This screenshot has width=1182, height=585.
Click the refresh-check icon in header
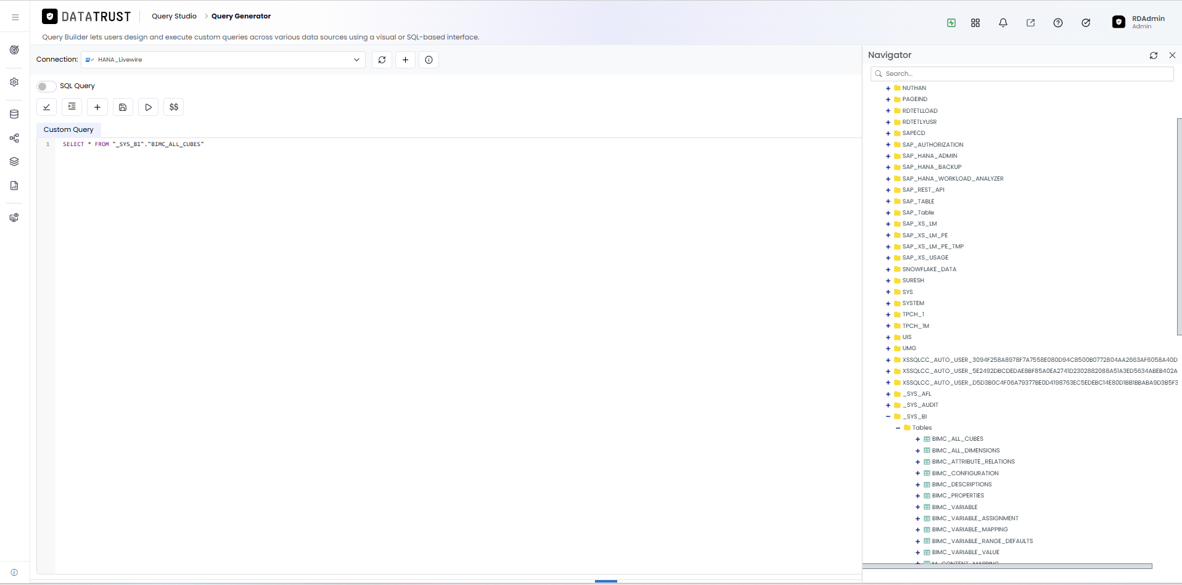(x=1086, y=23)
